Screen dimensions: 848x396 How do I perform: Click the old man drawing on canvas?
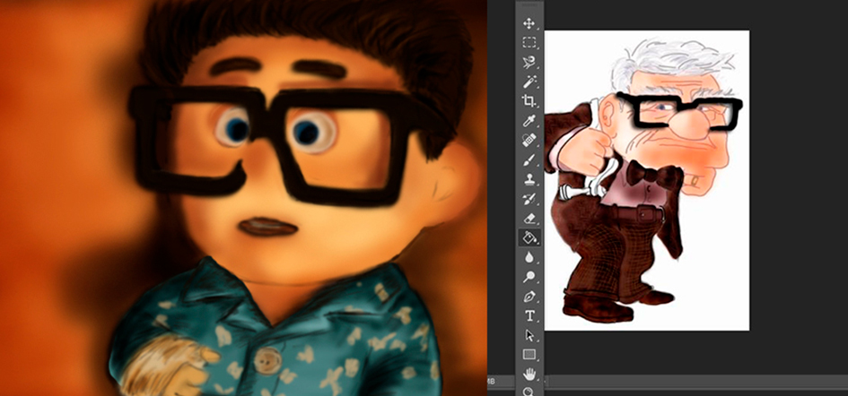pos(643,180)
